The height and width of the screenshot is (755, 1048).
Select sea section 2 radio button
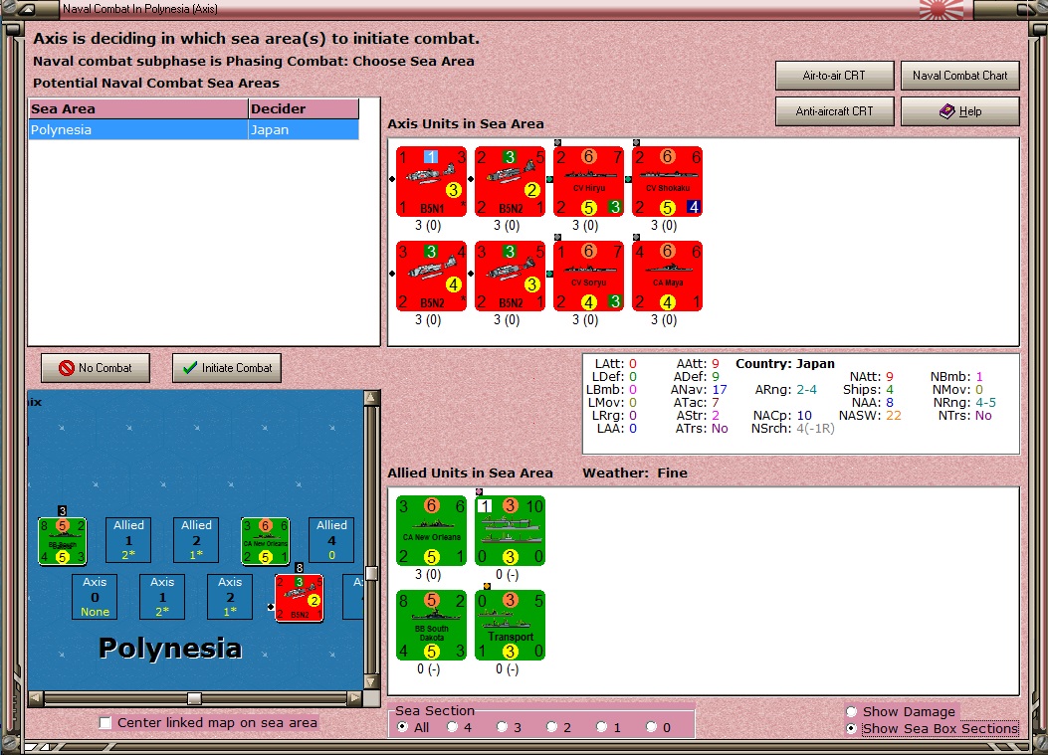point(551,727)
